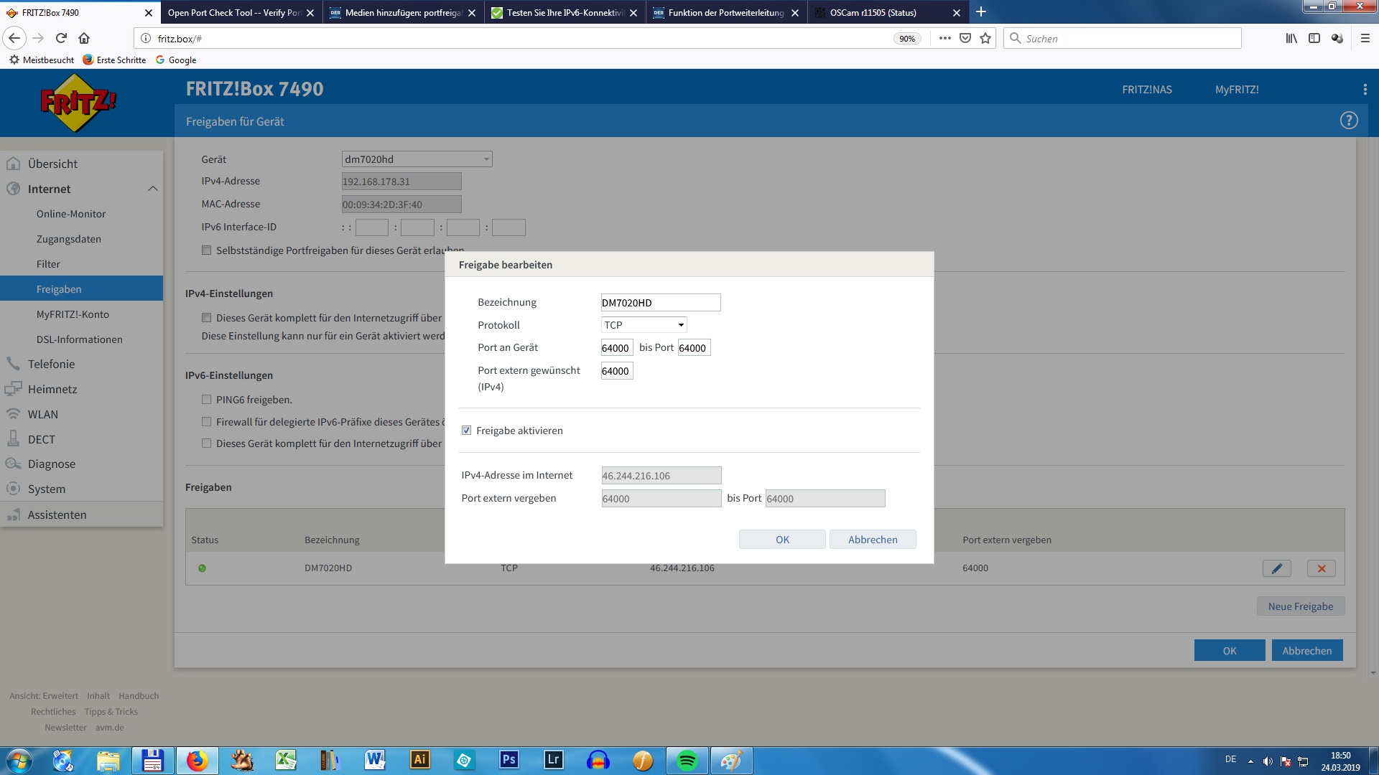Open Firefox library icon
Screen dimensions: 1379x775
pyautogui.click(x=1291, y=38)
